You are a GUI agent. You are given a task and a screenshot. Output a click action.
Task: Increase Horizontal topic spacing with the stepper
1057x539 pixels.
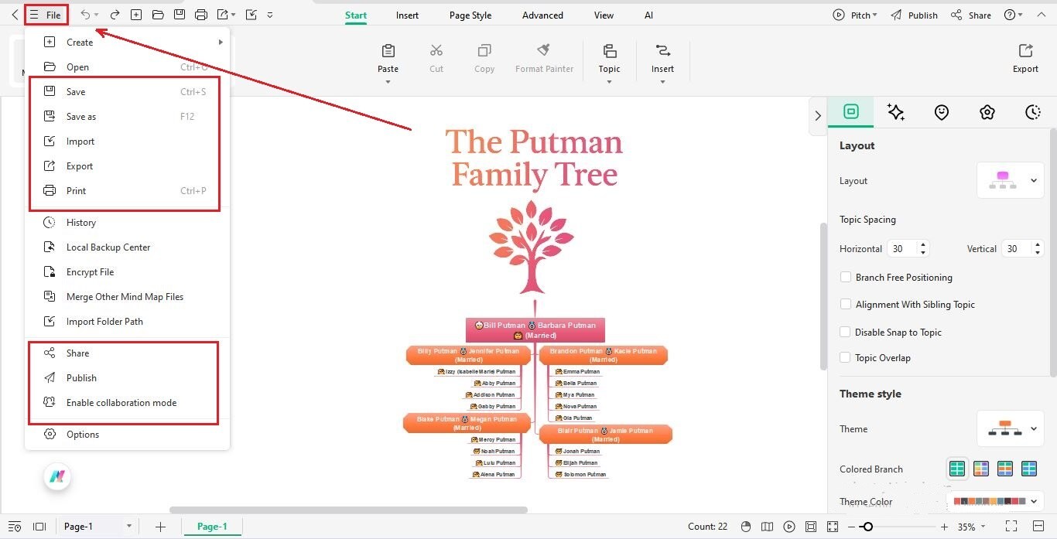[924, 244]
